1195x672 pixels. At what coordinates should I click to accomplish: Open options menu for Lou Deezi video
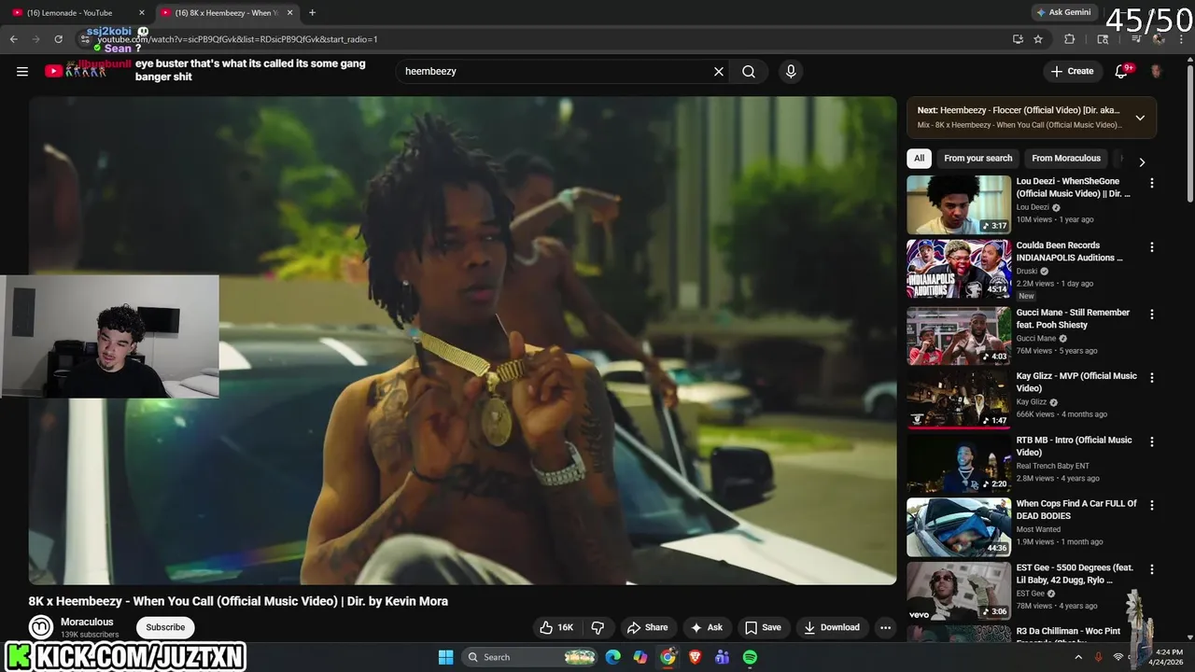tap(1151, 184)
